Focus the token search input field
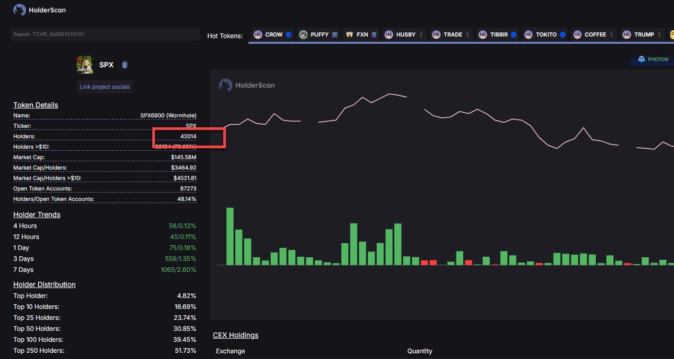The image size is (674, 359). point(105,34)
